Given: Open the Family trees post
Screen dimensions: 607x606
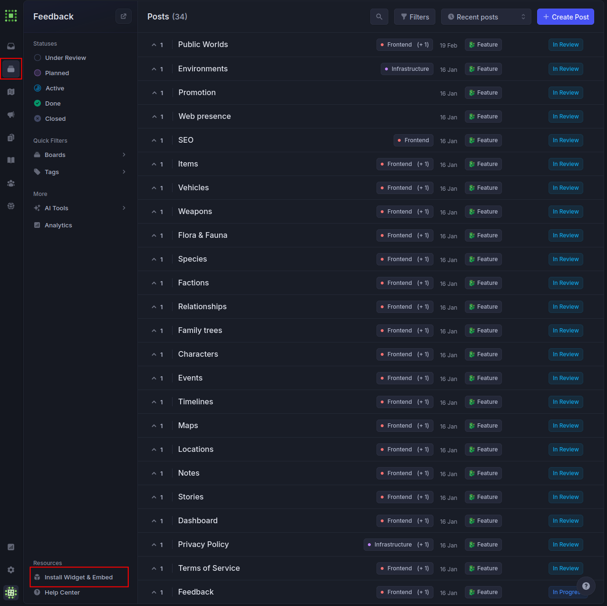Looking at the screenshot, I should point(200,330).
